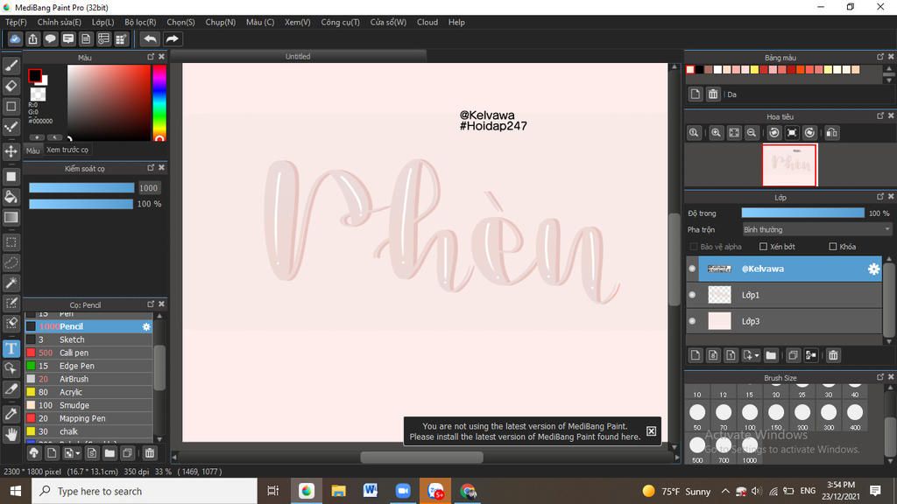Viewport: 897px width, 504px height.
Task: Toggle visibility of Lớp1 layer
Action: click(692, 295)
